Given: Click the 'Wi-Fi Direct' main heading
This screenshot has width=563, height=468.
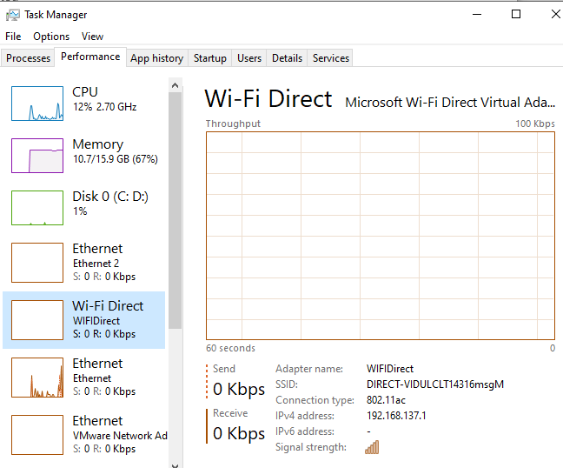Looking at the screenshot, I should pos(268,98).
